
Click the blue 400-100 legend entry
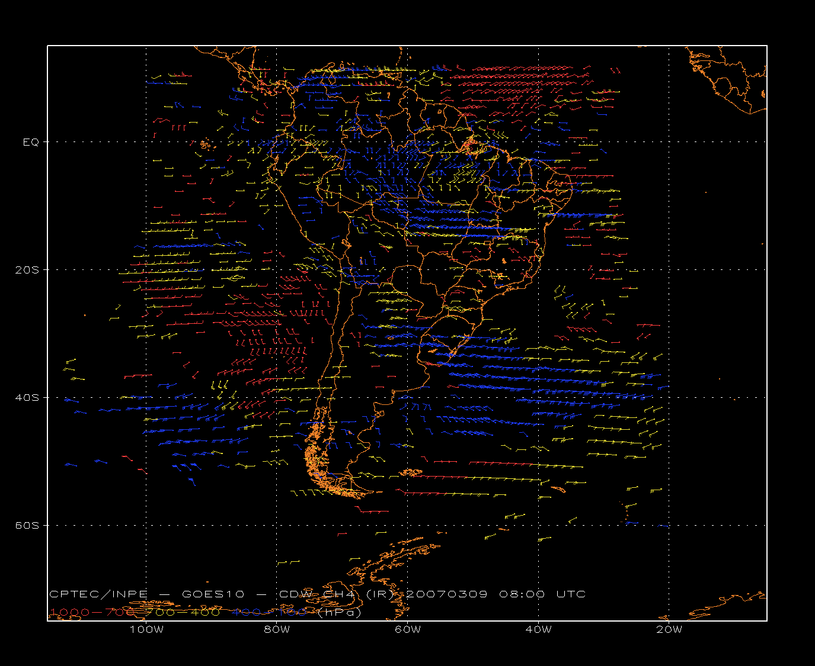click(270, 612)
